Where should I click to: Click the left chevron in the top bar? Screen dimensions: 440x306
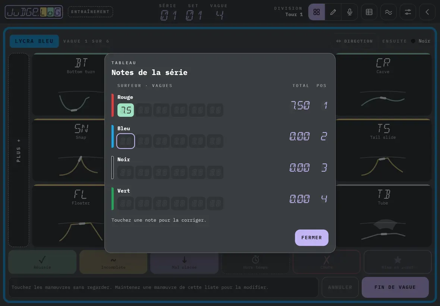[x=427, y=12]
